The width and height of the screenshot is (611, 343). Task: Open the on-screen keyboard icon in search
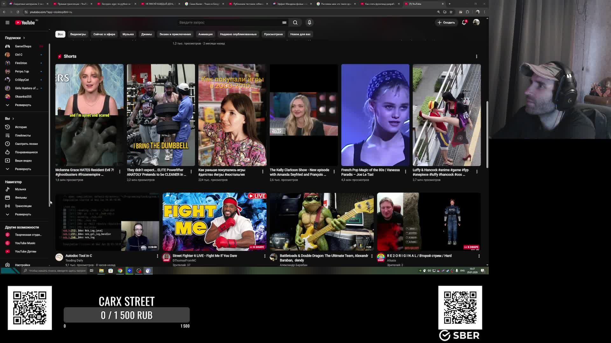[284, 23]
